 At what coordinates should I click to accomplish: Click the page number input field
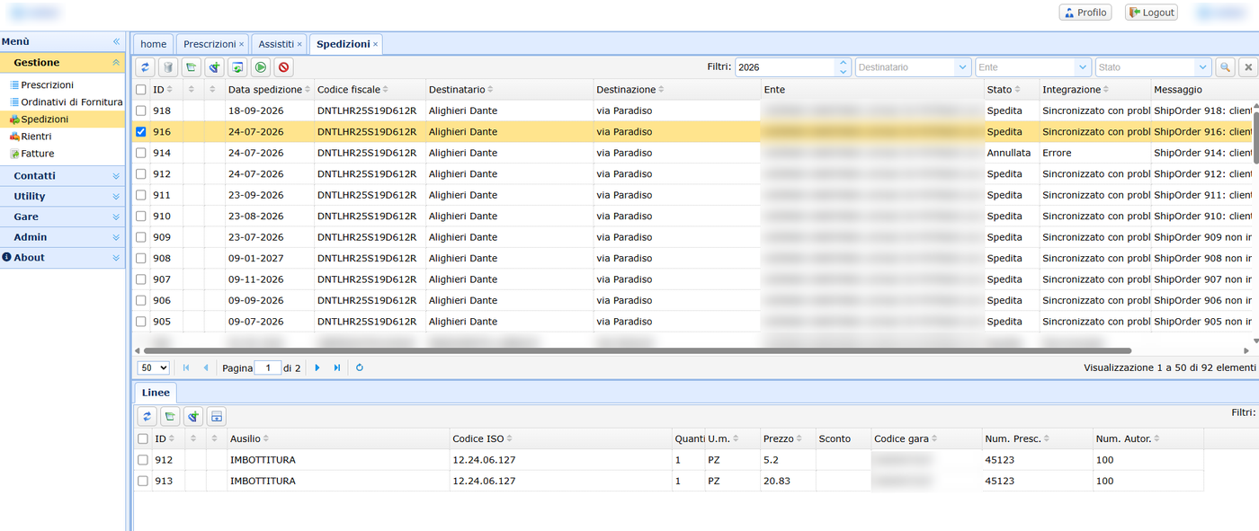tap(267, 367)
